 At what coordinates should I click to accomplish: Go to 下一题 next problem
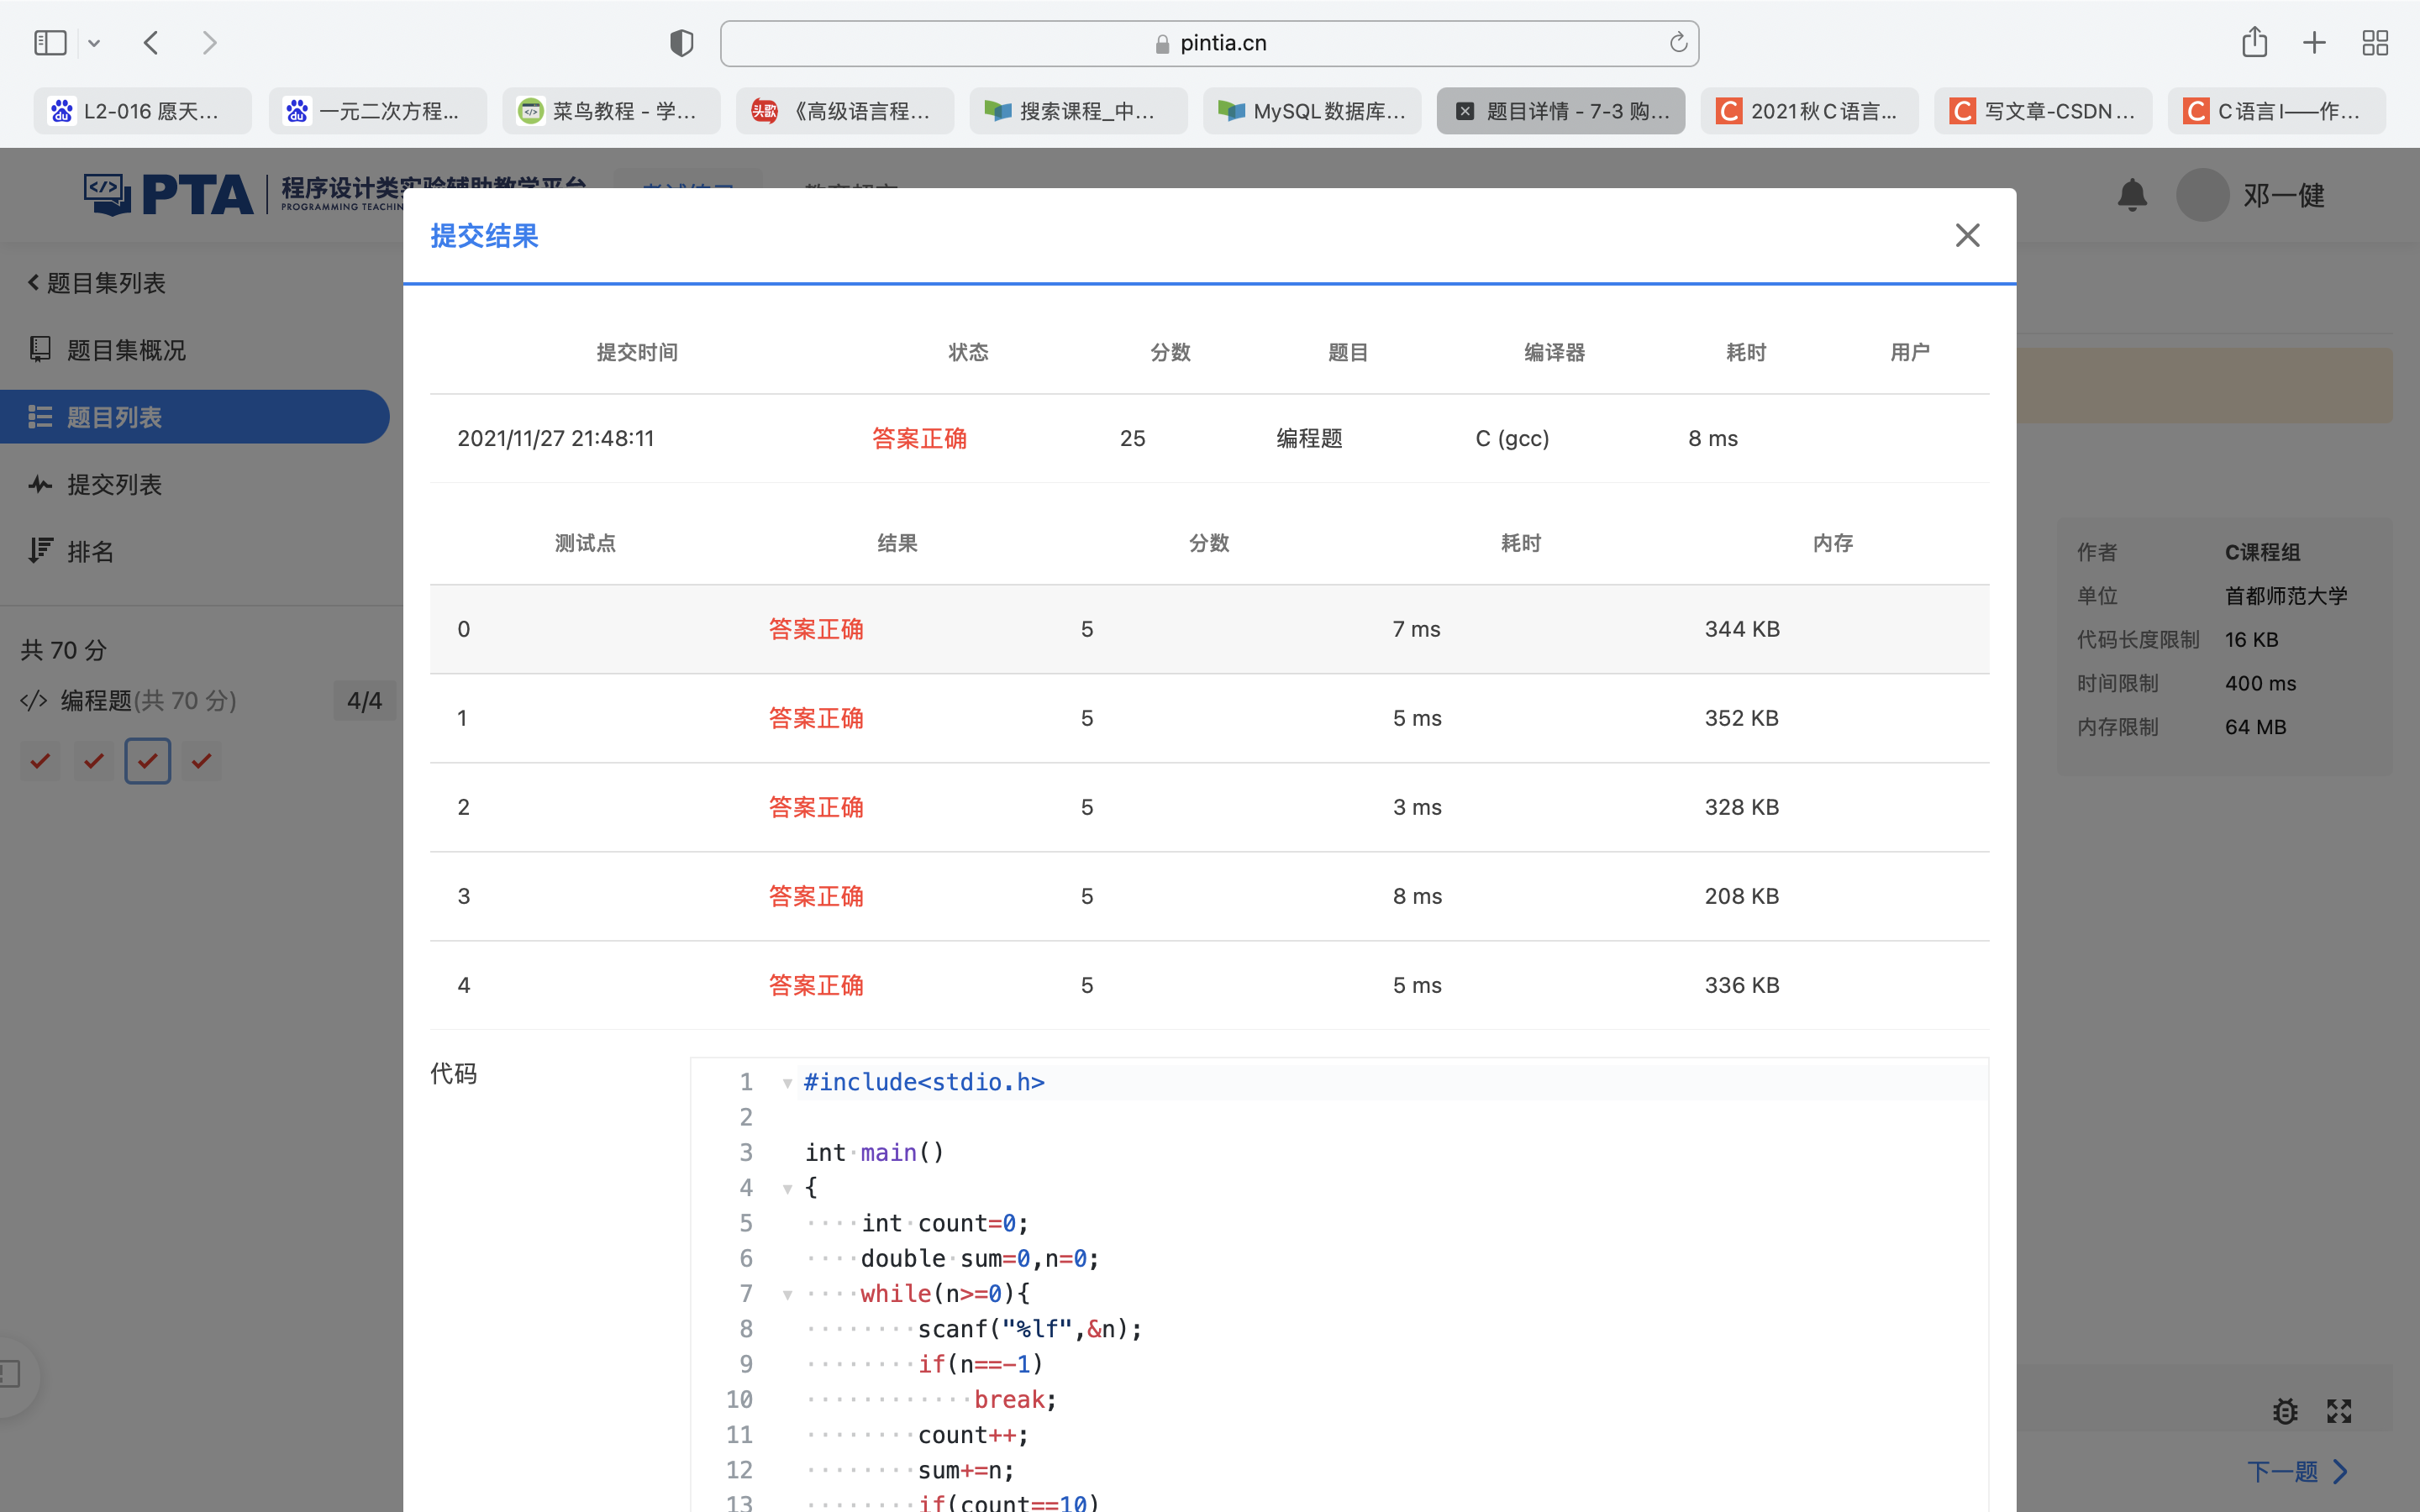(x=2297, y=1471)
